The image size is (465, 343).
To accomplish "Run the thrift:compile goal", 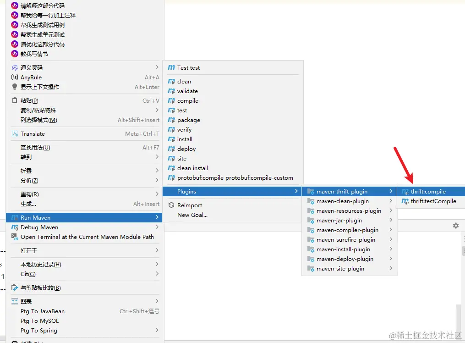I will [431, 191].
